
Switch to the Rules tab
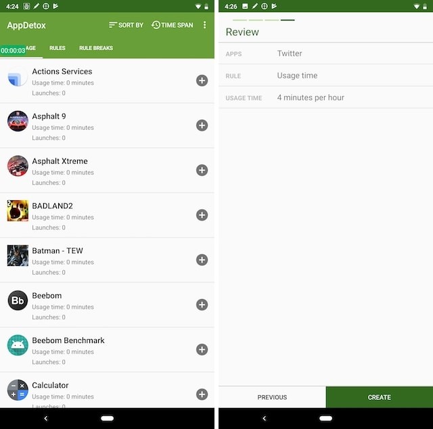57,48
